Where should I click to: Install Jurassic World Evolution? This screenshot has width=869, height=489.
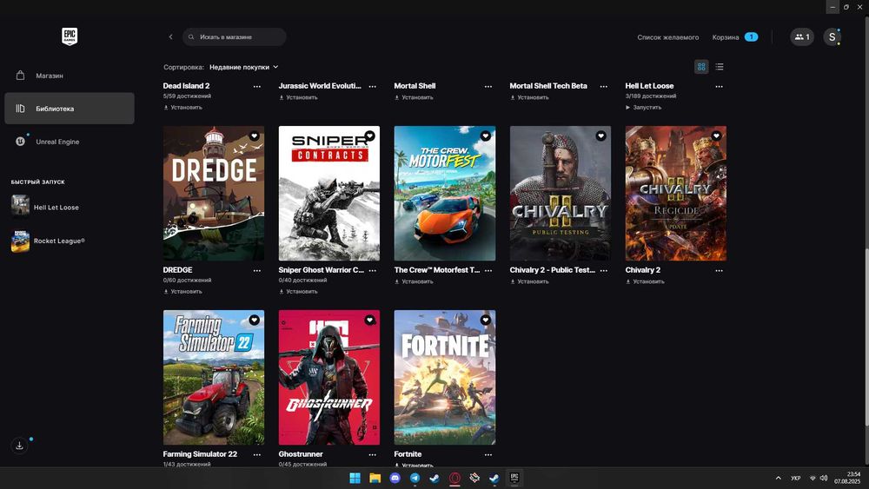pyautogui.click(x=298, y=97)
